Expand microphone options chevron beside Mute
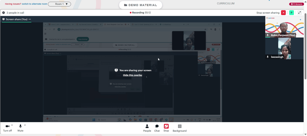This screenshot has width=307, height=136. [x=25, y=125]
